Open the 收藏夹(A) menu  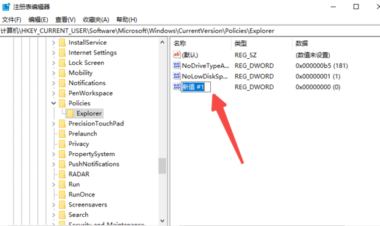[96, 20]
